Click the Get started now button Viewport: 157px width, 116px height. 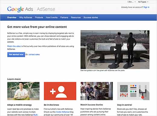16,55
